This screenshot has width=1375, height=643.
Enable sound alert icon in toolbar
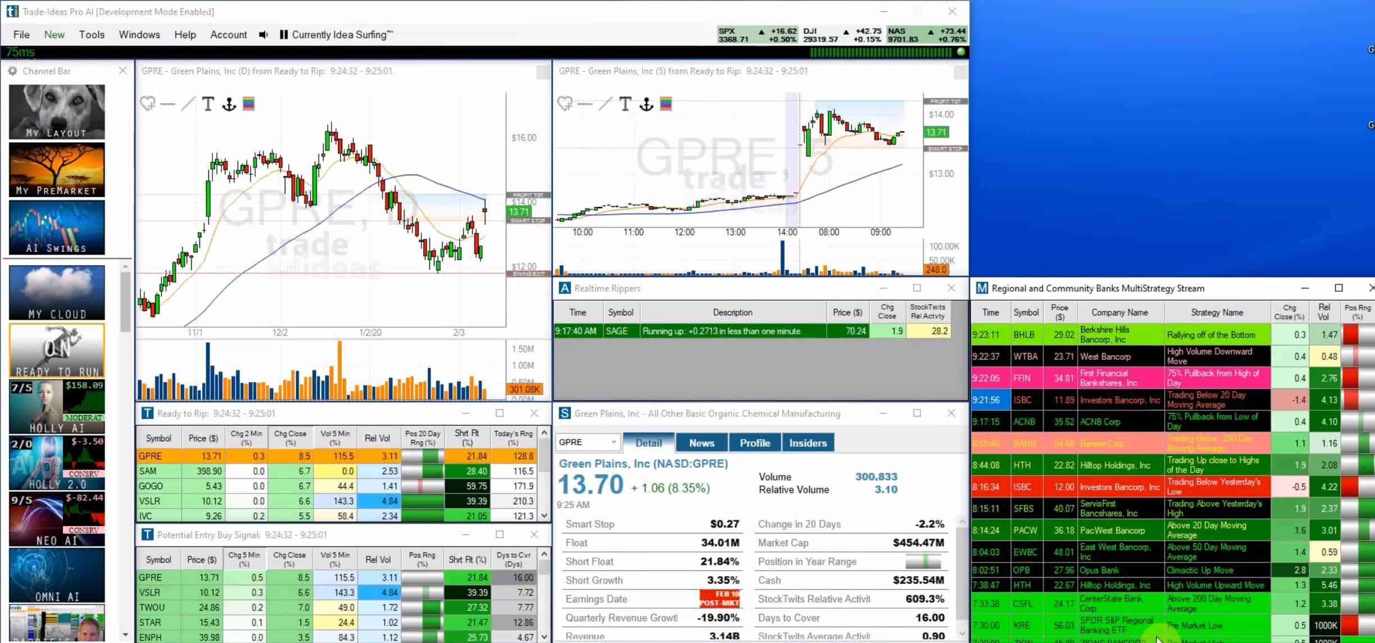pyautogui.click(x=263, y=34)
